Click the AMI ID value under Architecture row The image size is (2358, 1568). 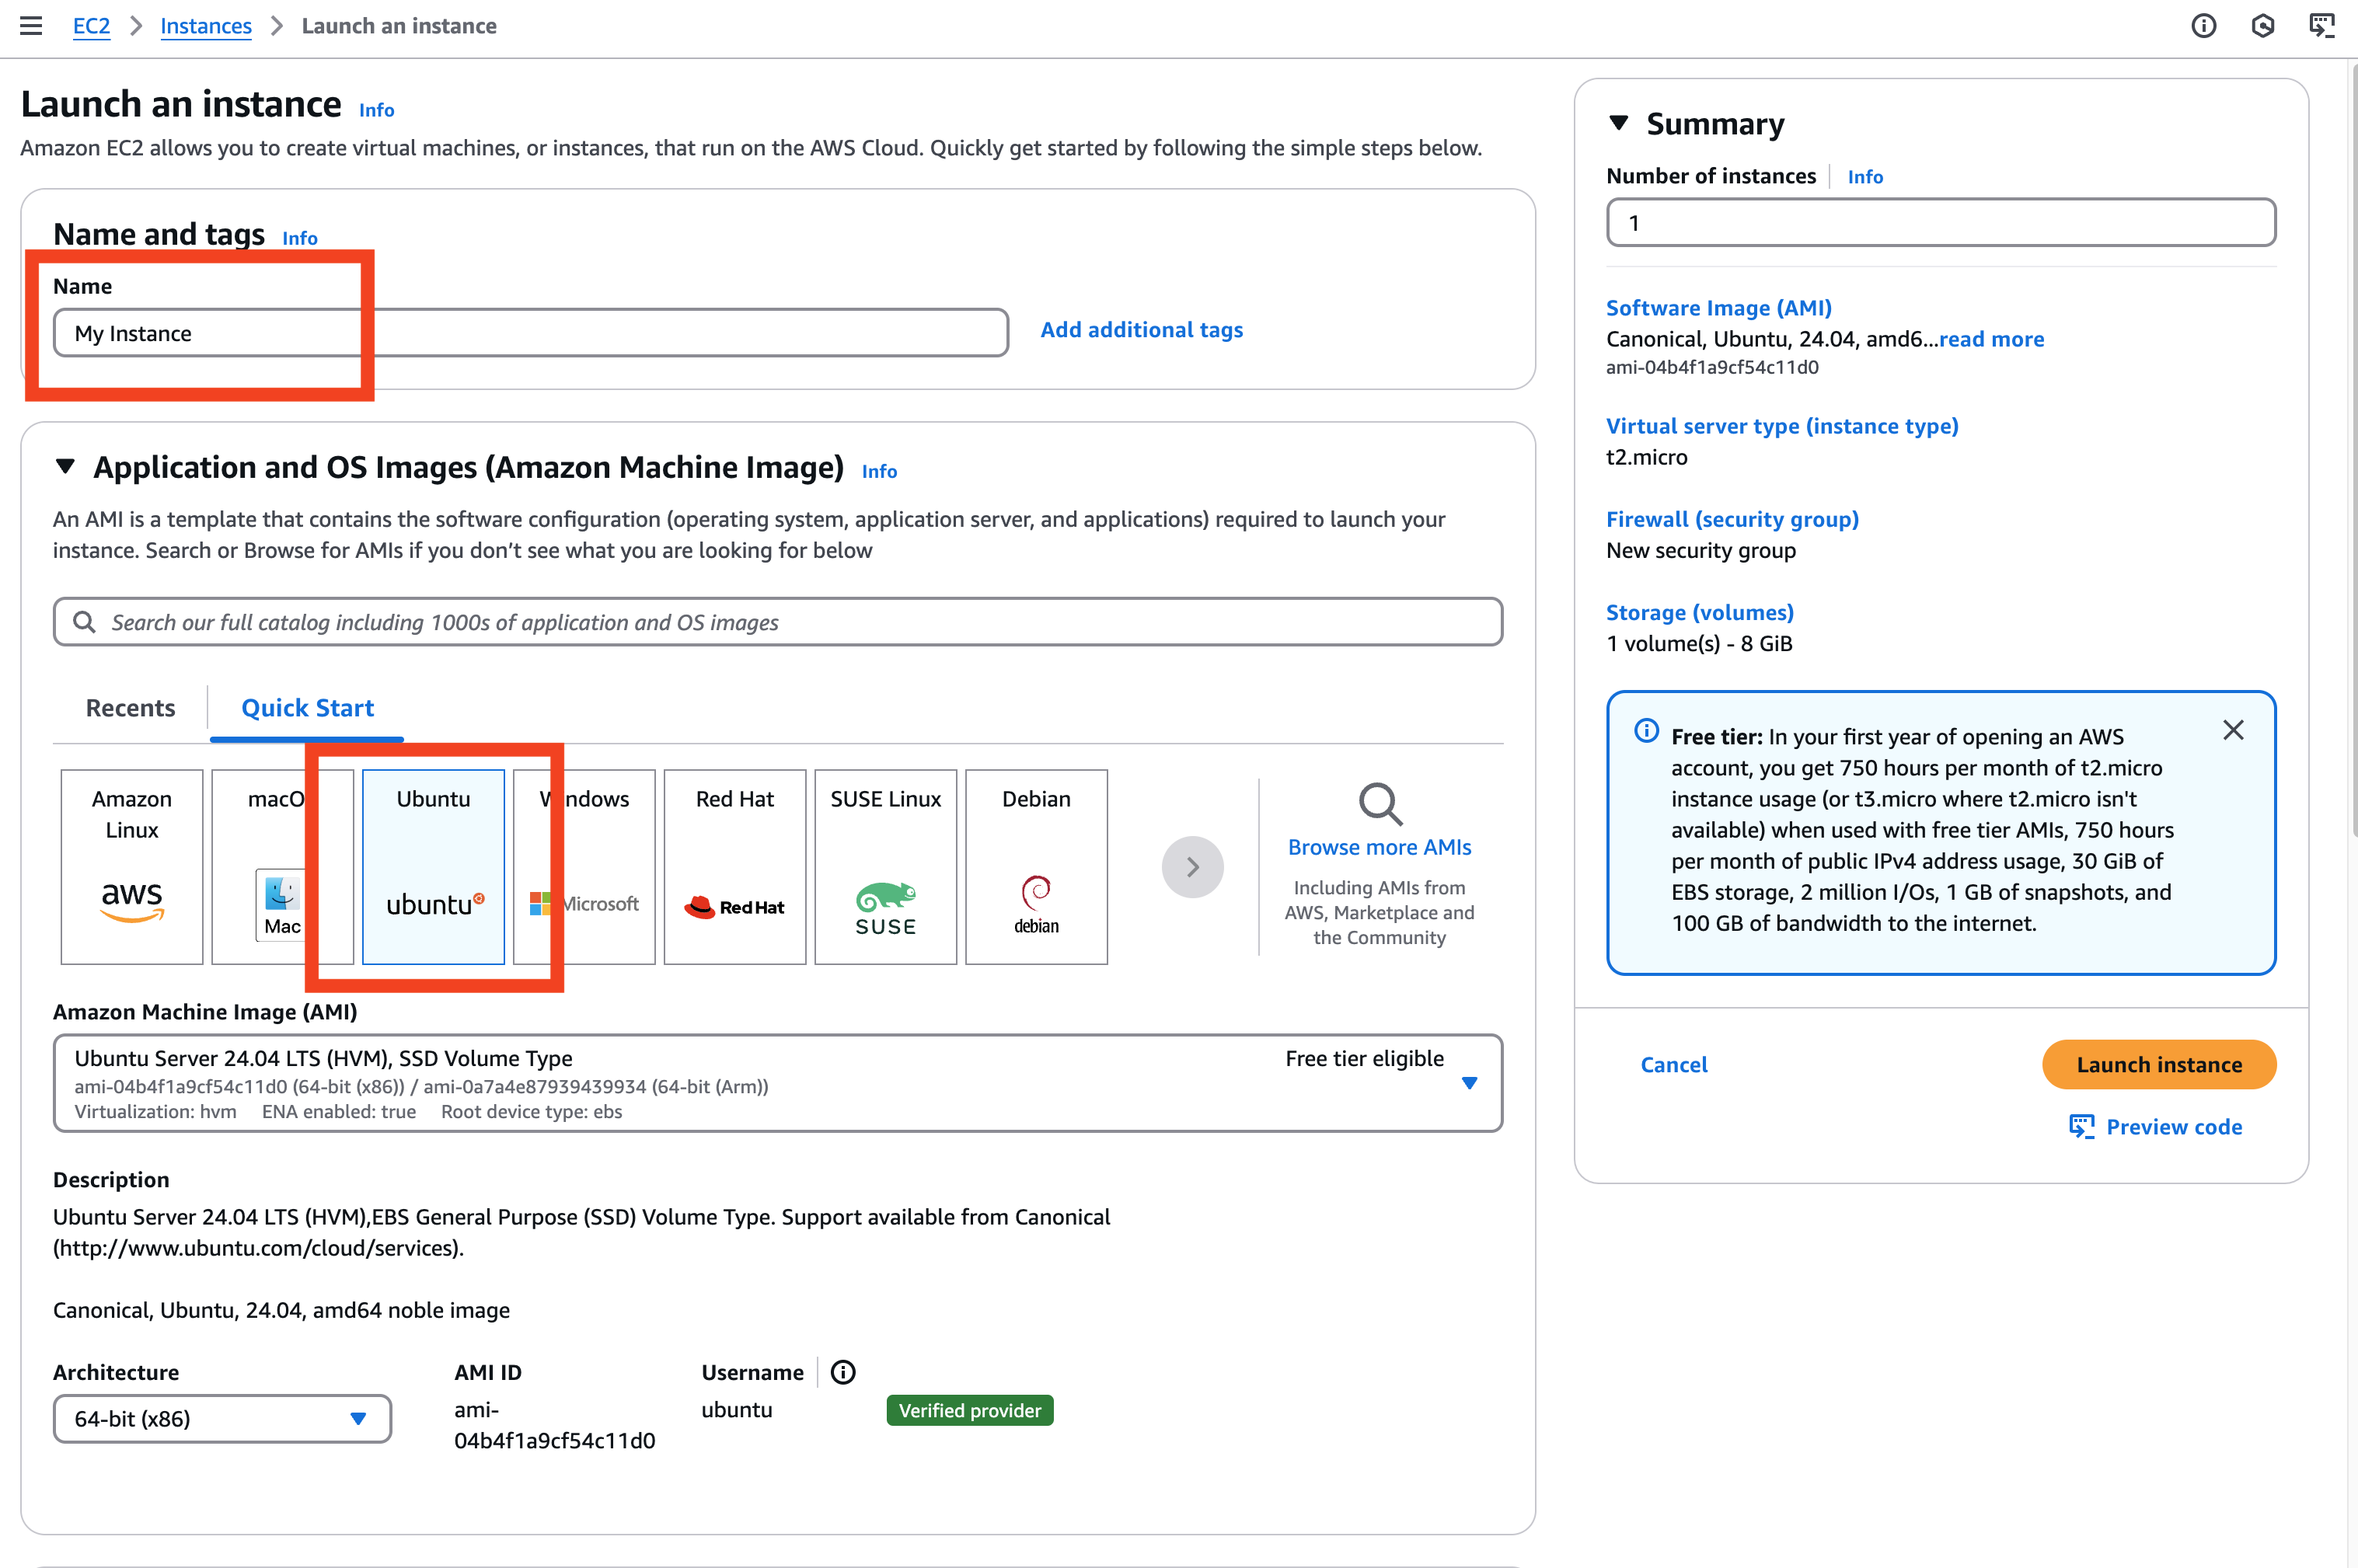click(x=555, y=1425)
